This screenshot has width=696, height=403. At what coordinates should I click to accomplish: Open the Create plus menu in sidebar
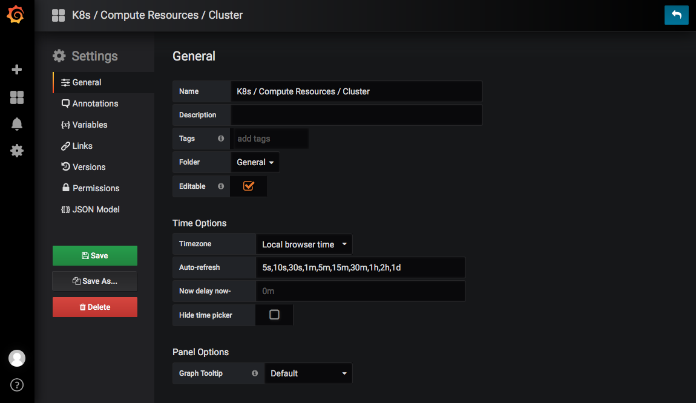click(x=17, y=69)
